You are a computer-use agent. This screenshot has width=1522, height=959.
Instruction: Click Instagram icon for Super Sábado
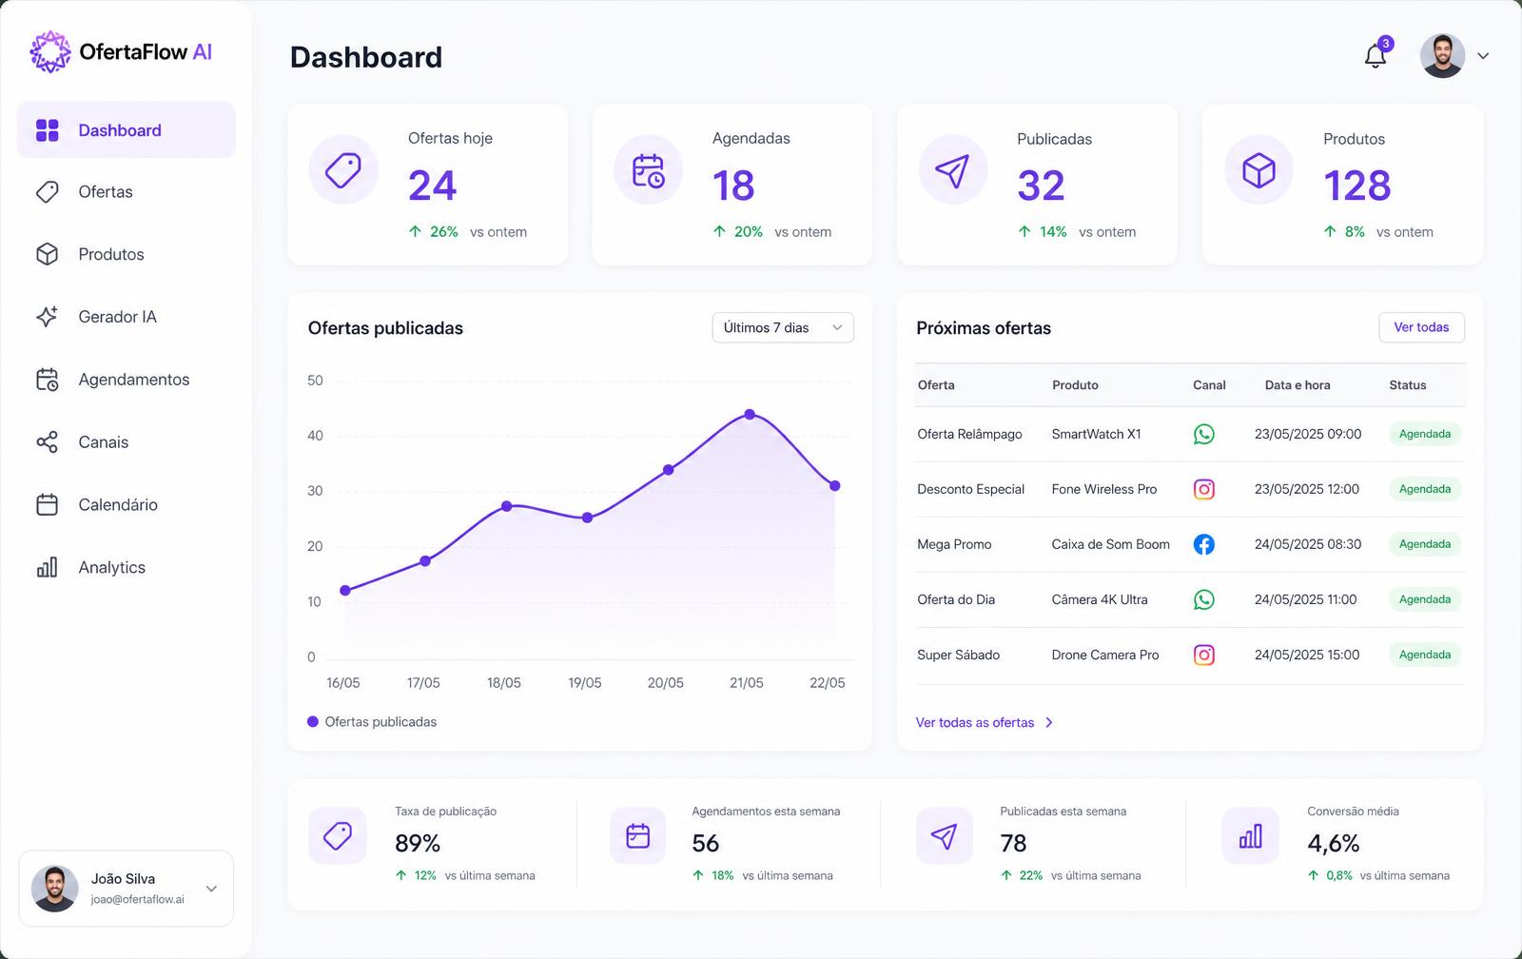1204,655
